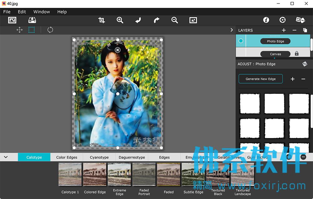
Task: Open the Edit menu
Action: tap(22, 12)
